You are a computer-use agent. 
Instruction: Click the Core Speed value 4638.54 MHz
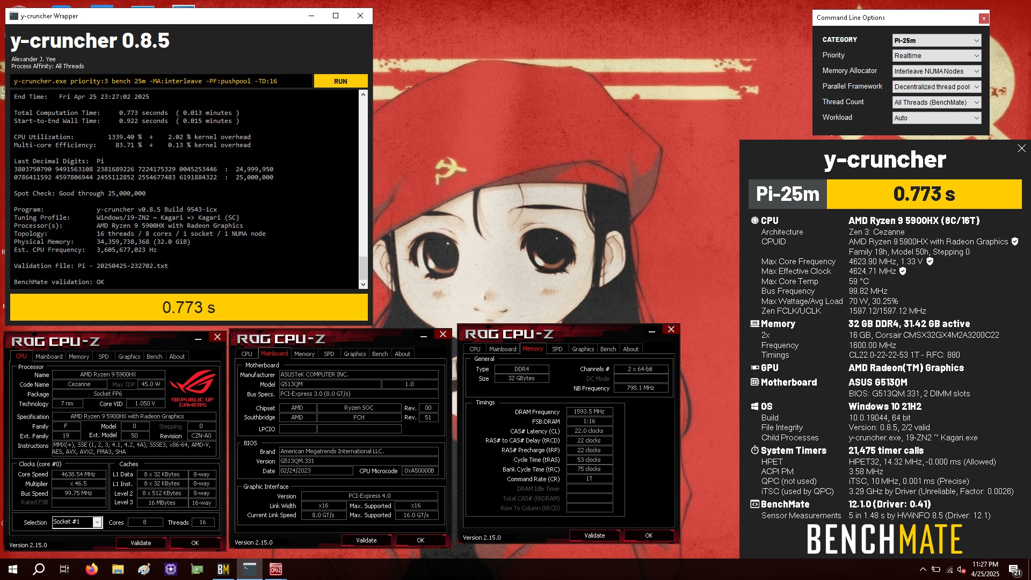pos(78,475)
